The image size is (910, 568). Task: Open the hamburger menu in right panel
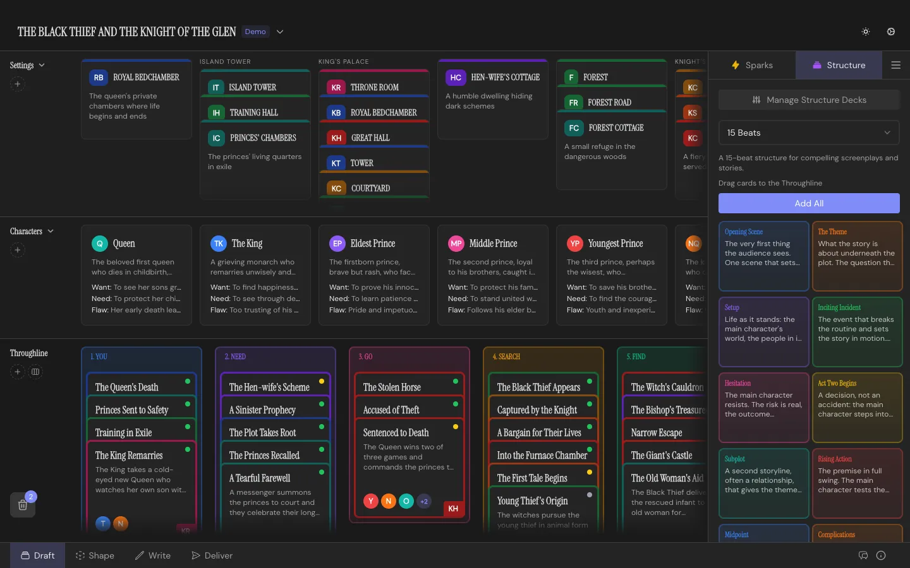coord(896,65)
